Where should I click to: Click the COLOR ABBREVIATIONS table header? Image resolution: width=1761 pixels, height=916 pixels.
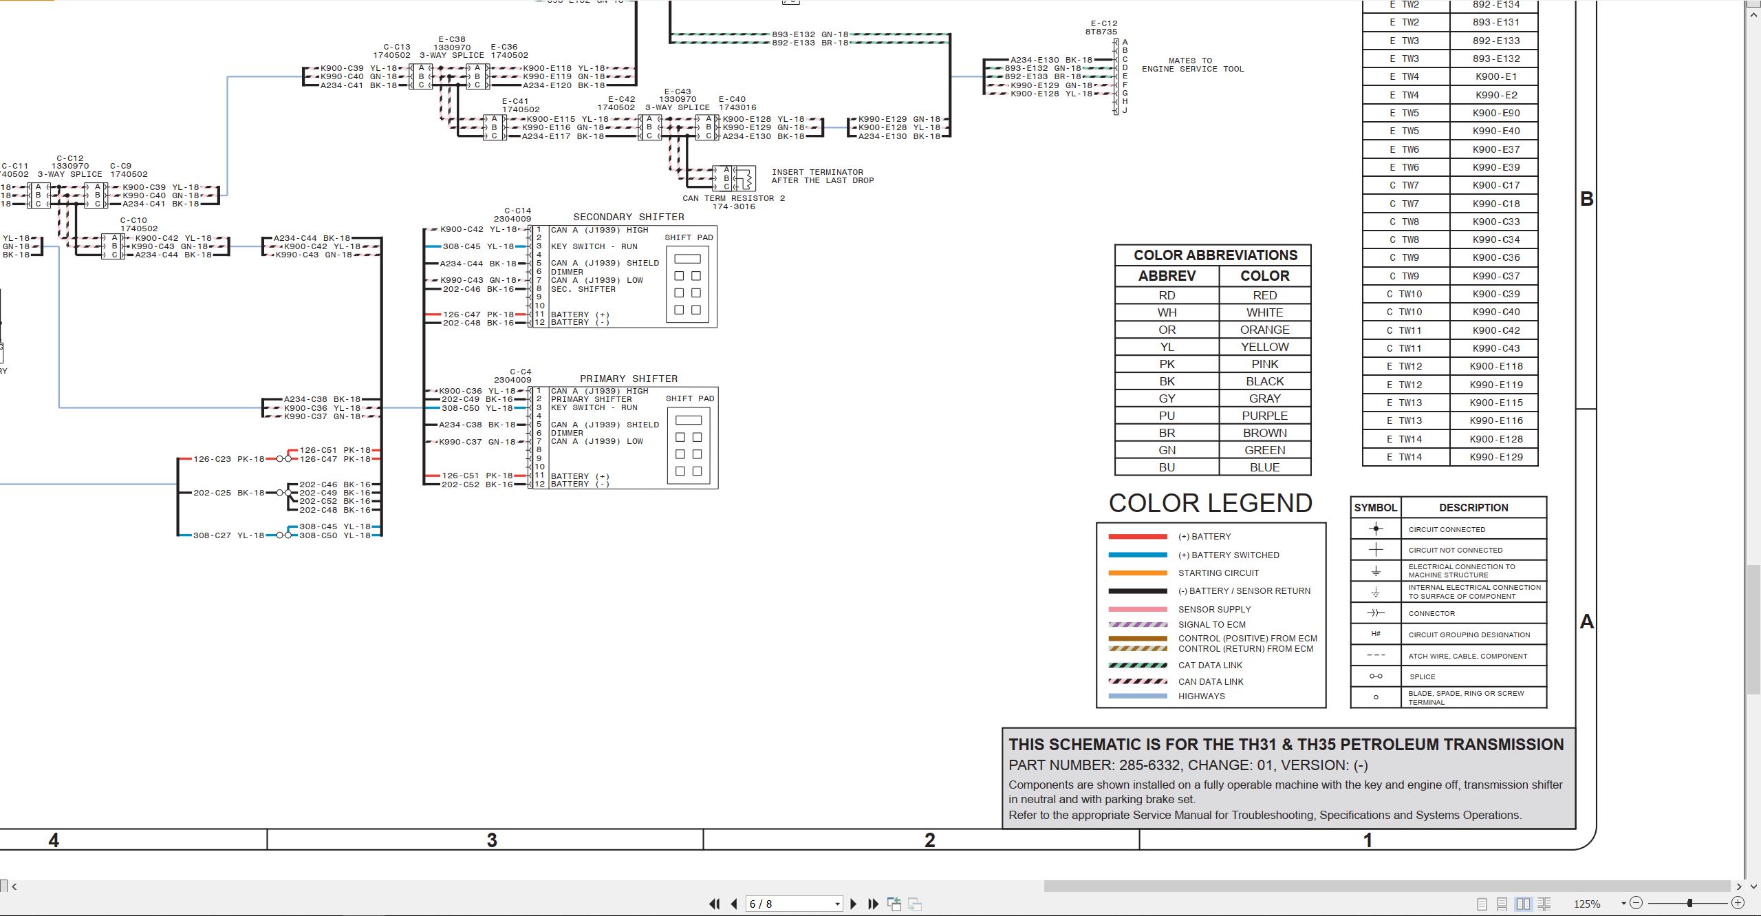tap(1215, 255)
